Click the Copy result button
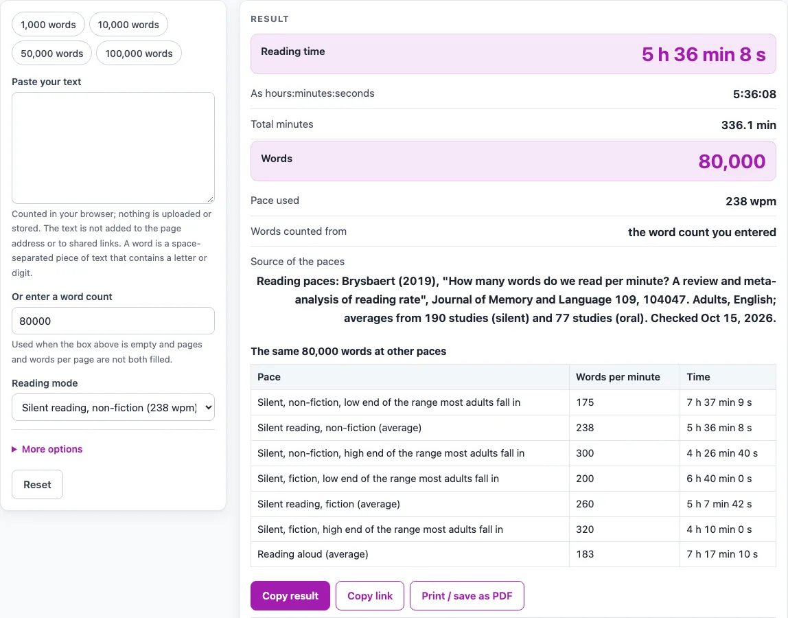 (x=290, y=596)
